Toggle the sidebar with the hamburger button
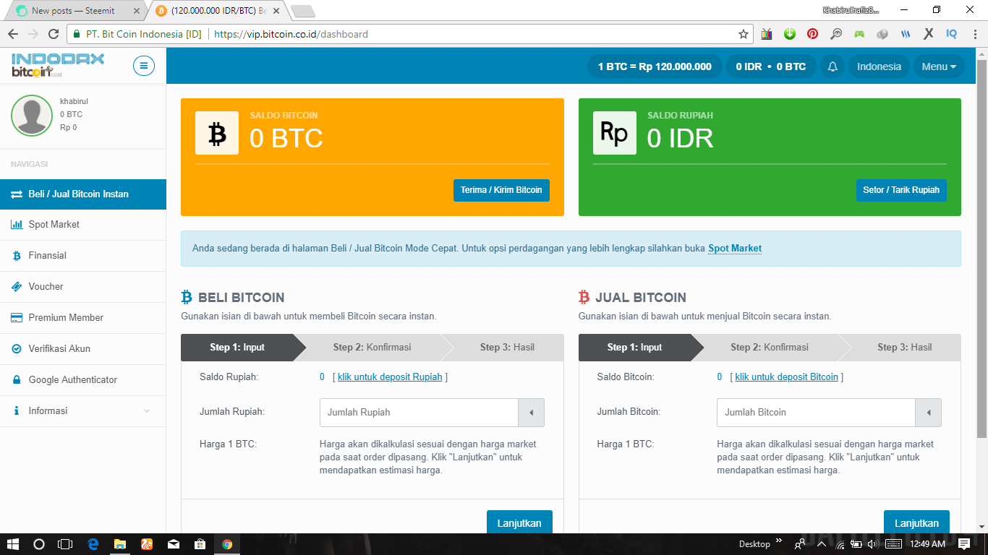 tap(144, 66)
